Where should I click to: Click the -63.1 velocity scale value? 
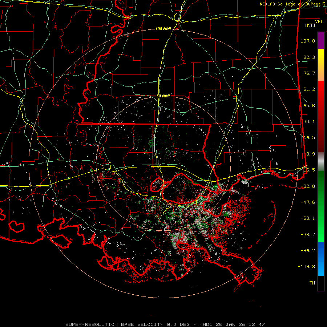click(308, 218)
